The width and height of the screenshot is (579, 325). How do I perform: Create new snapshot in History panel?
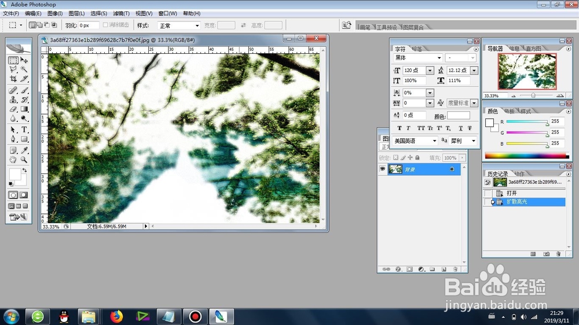click(x=546, y=254)
